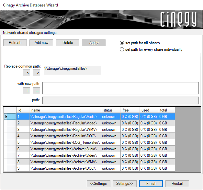Click 'unknown' status in row 7
This screenshot has width=203, height=190.
pyautogui.click(x=111, y=155)
